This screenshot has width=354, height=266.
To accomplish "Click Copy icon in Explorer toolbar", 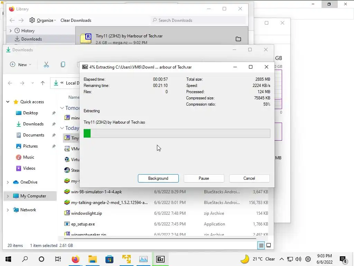I will click(63, 65).
